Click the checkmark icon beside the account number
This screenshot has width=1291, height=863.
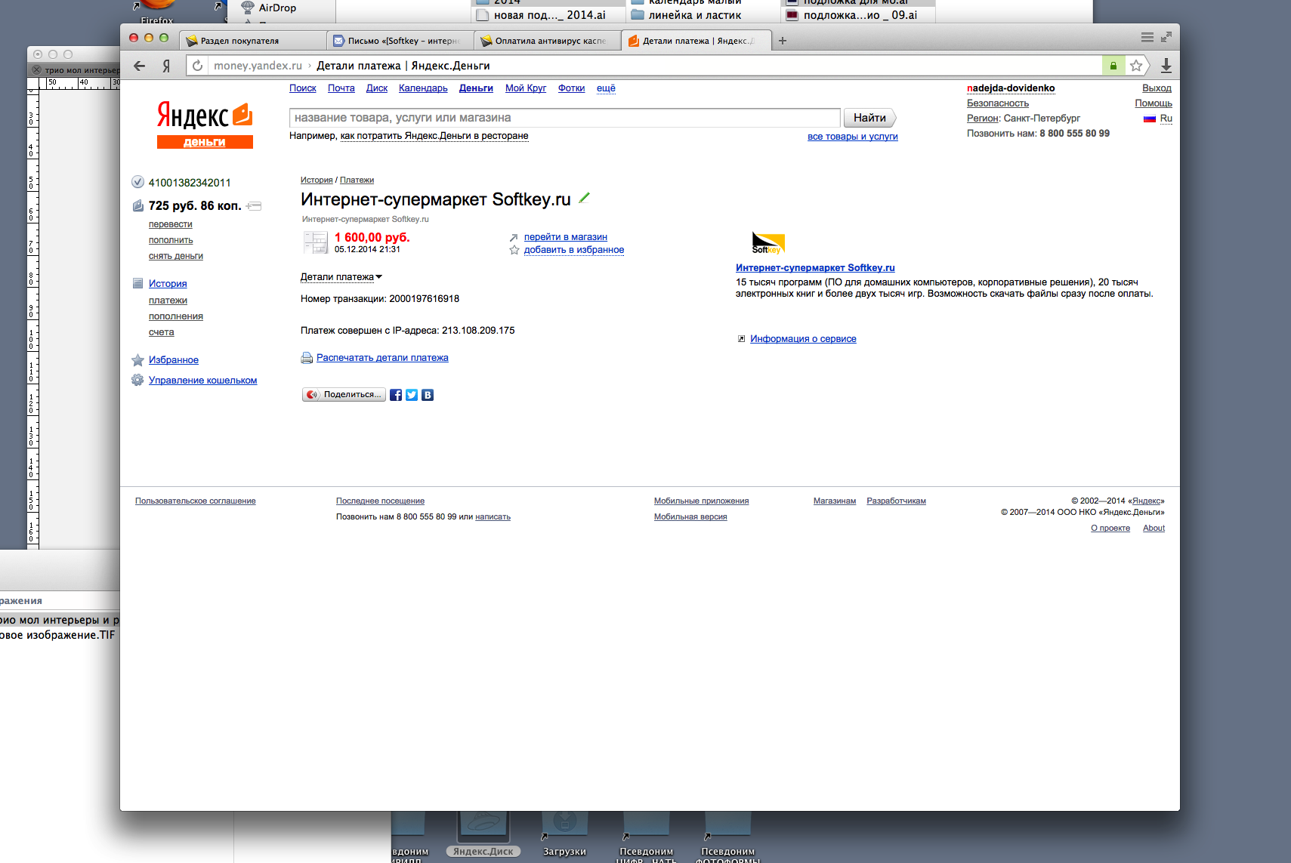point(137,182)
